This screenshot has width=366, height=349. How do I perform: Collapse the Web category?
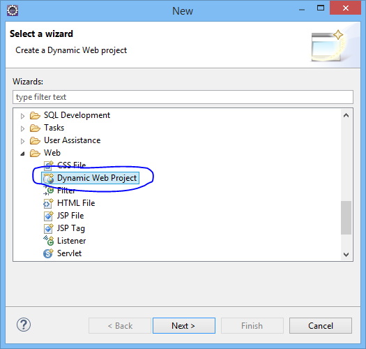click(22, 154)
